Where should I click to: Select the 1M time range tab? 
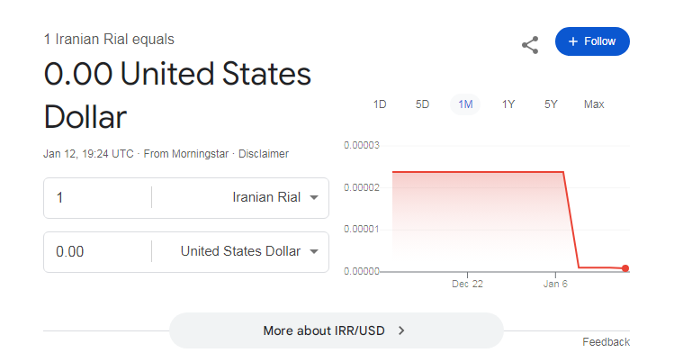click(x=465, y=104)
